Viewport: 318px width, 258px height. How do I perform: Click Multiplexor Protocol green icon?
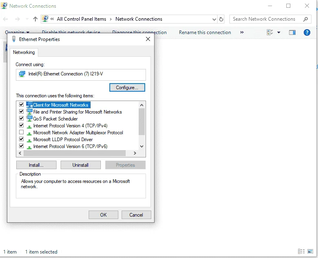29,133
